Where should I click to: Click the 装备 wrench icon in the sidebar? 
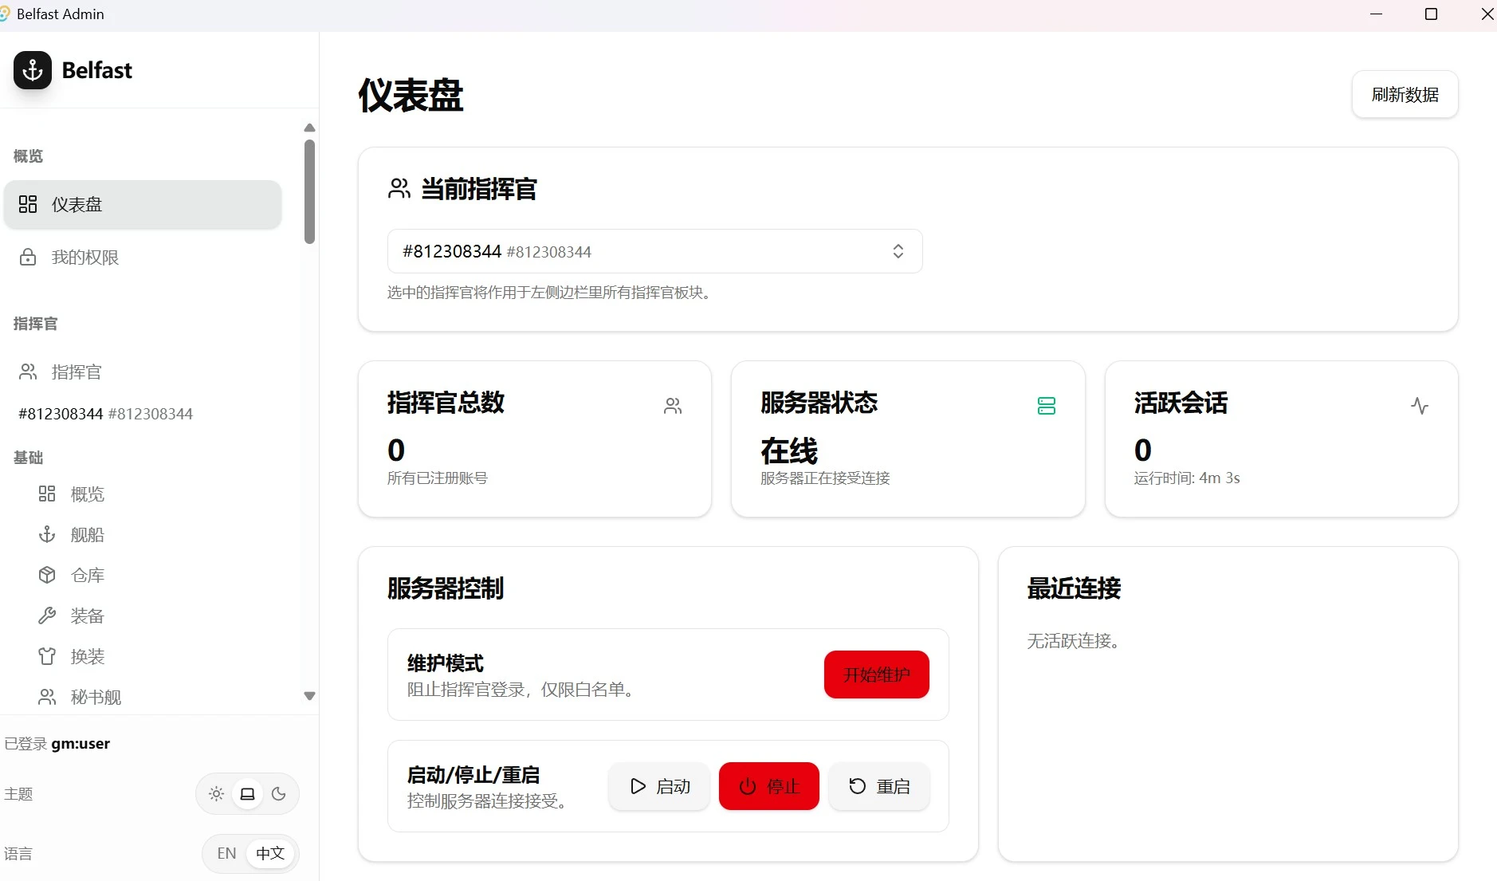pyautogui.click(x=47, y=616)
